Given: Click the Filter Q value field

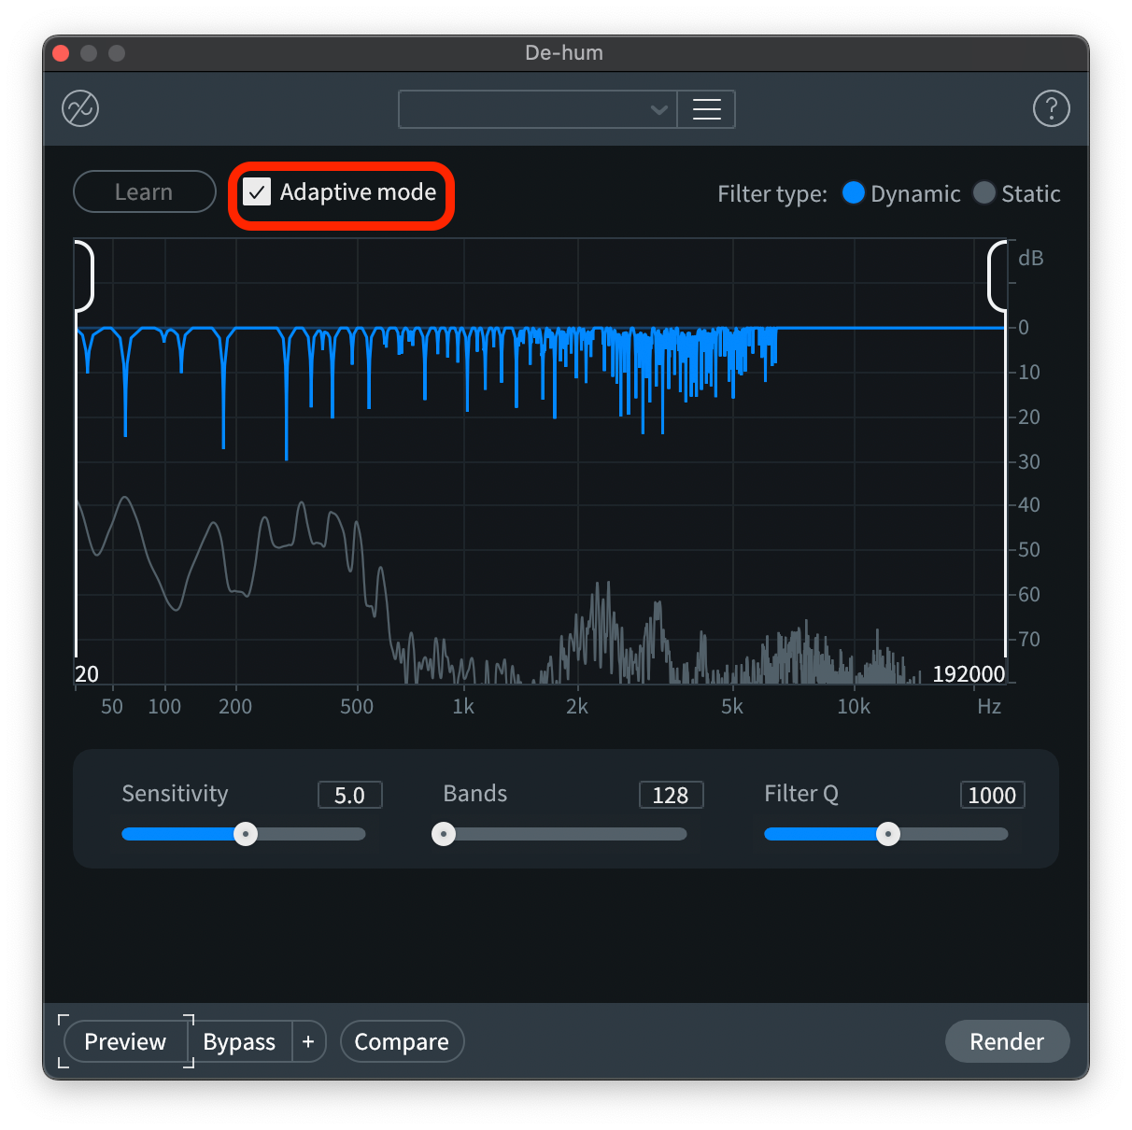Looking at the screenshot, I should (992, 795).
